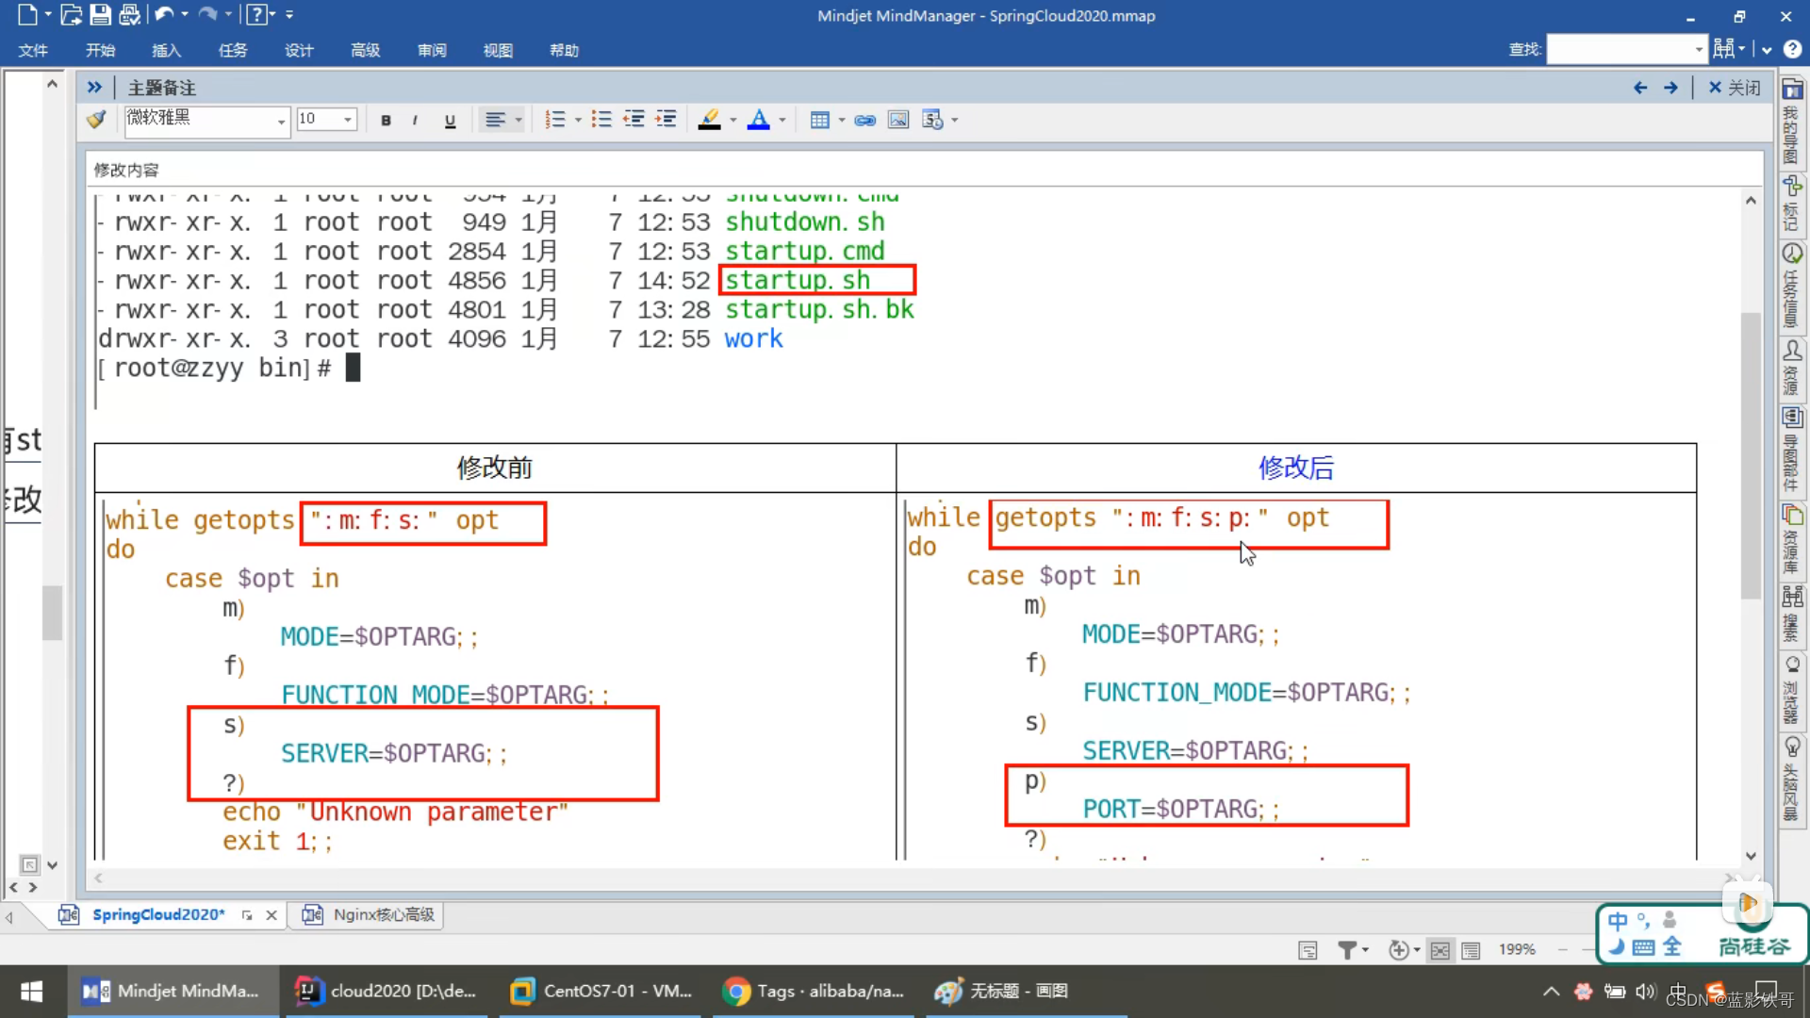Viewport: 1810px width, 1018px height.
Task: Open the help question-mark icon
Action: coord(255,14)
